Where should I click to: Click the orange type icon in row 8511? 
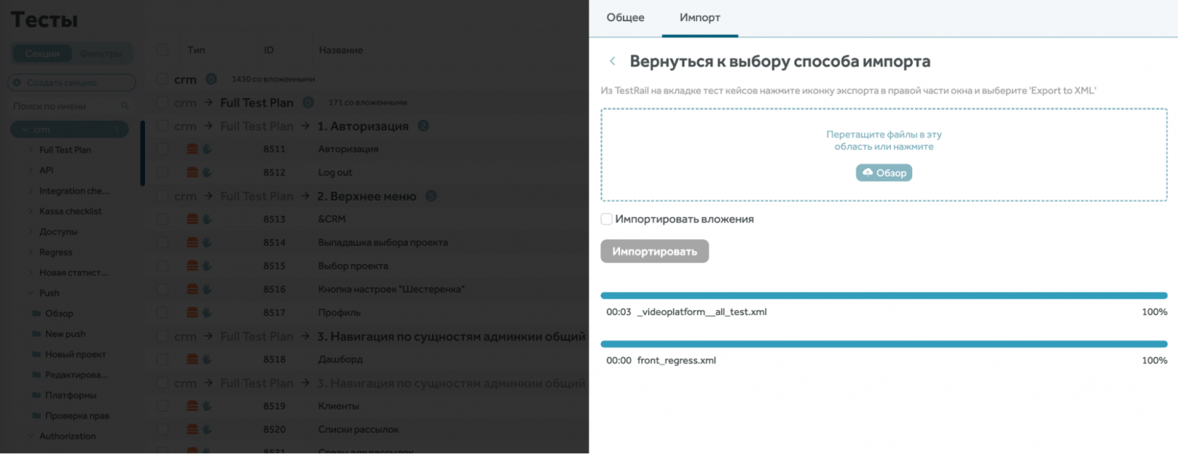click(x=192, y=149)
